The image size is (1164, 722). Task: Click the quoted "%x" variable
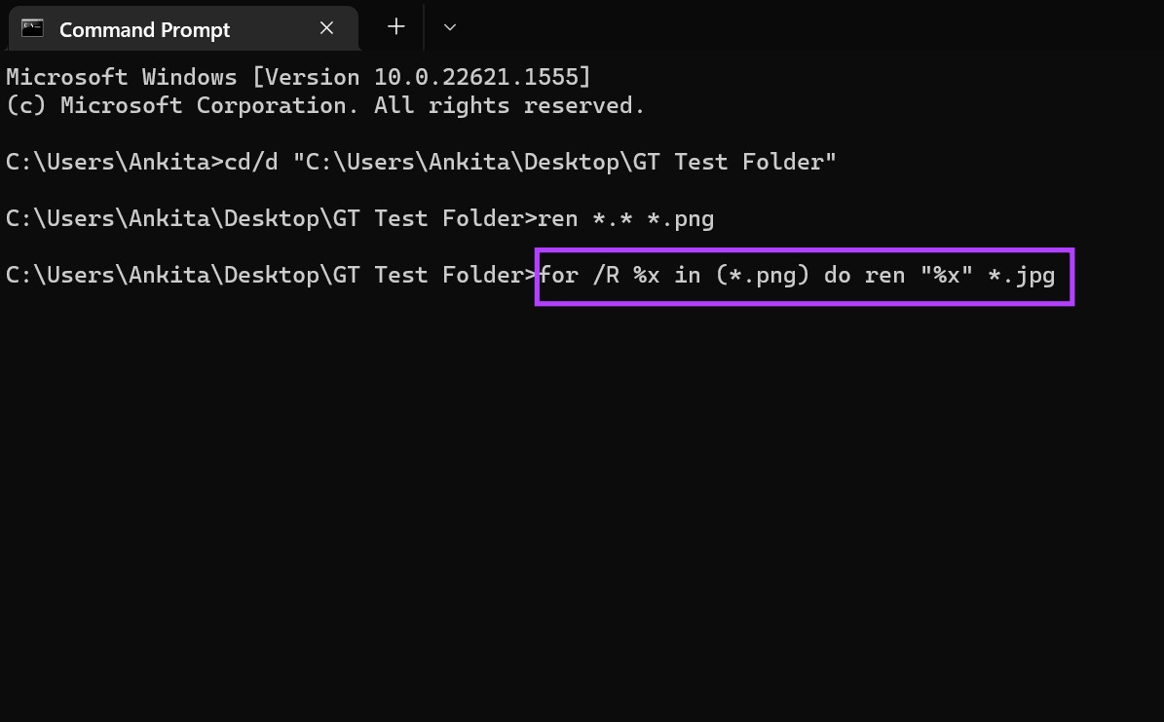click(947, 275)
